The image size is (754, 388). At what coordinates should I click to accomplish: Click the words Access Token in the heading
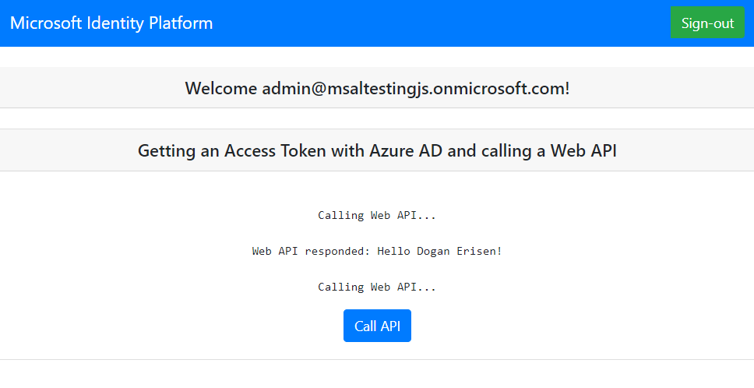coord(275,151)
